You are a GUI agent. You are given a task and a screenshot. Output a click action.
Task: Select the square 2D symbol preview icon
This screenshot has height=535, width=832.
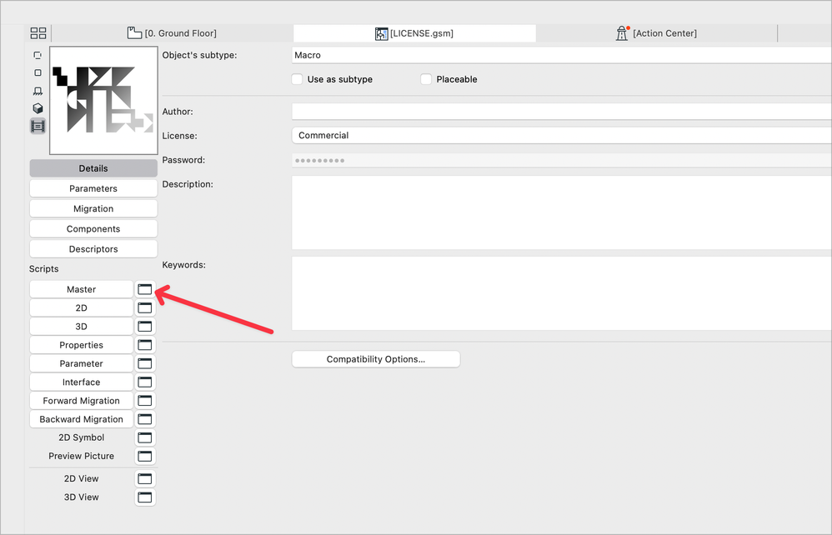click(x=38, y=72)
